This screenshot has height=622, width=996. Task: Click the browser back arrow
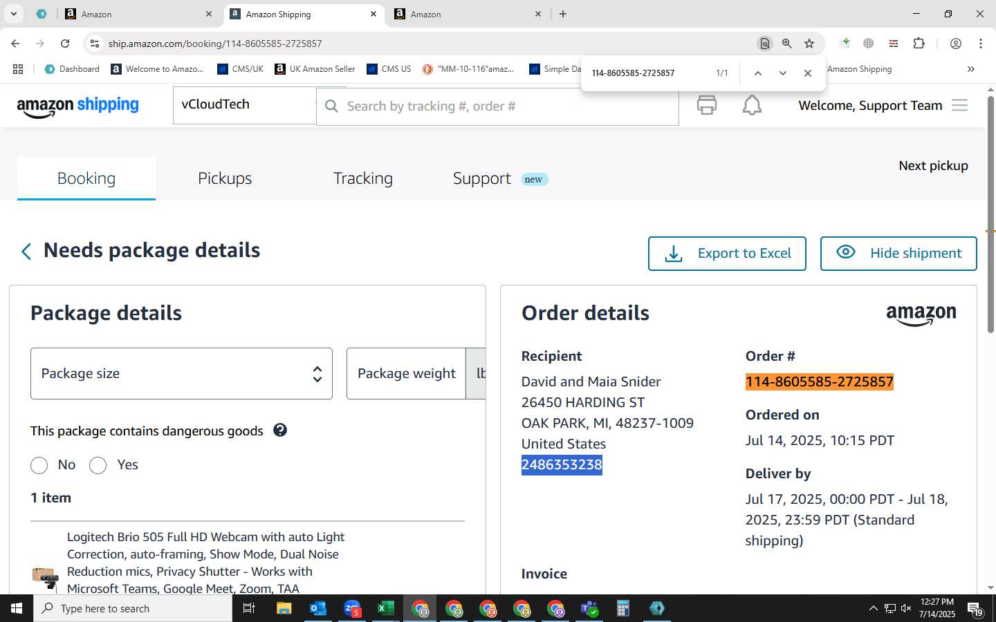coord(15,44)
